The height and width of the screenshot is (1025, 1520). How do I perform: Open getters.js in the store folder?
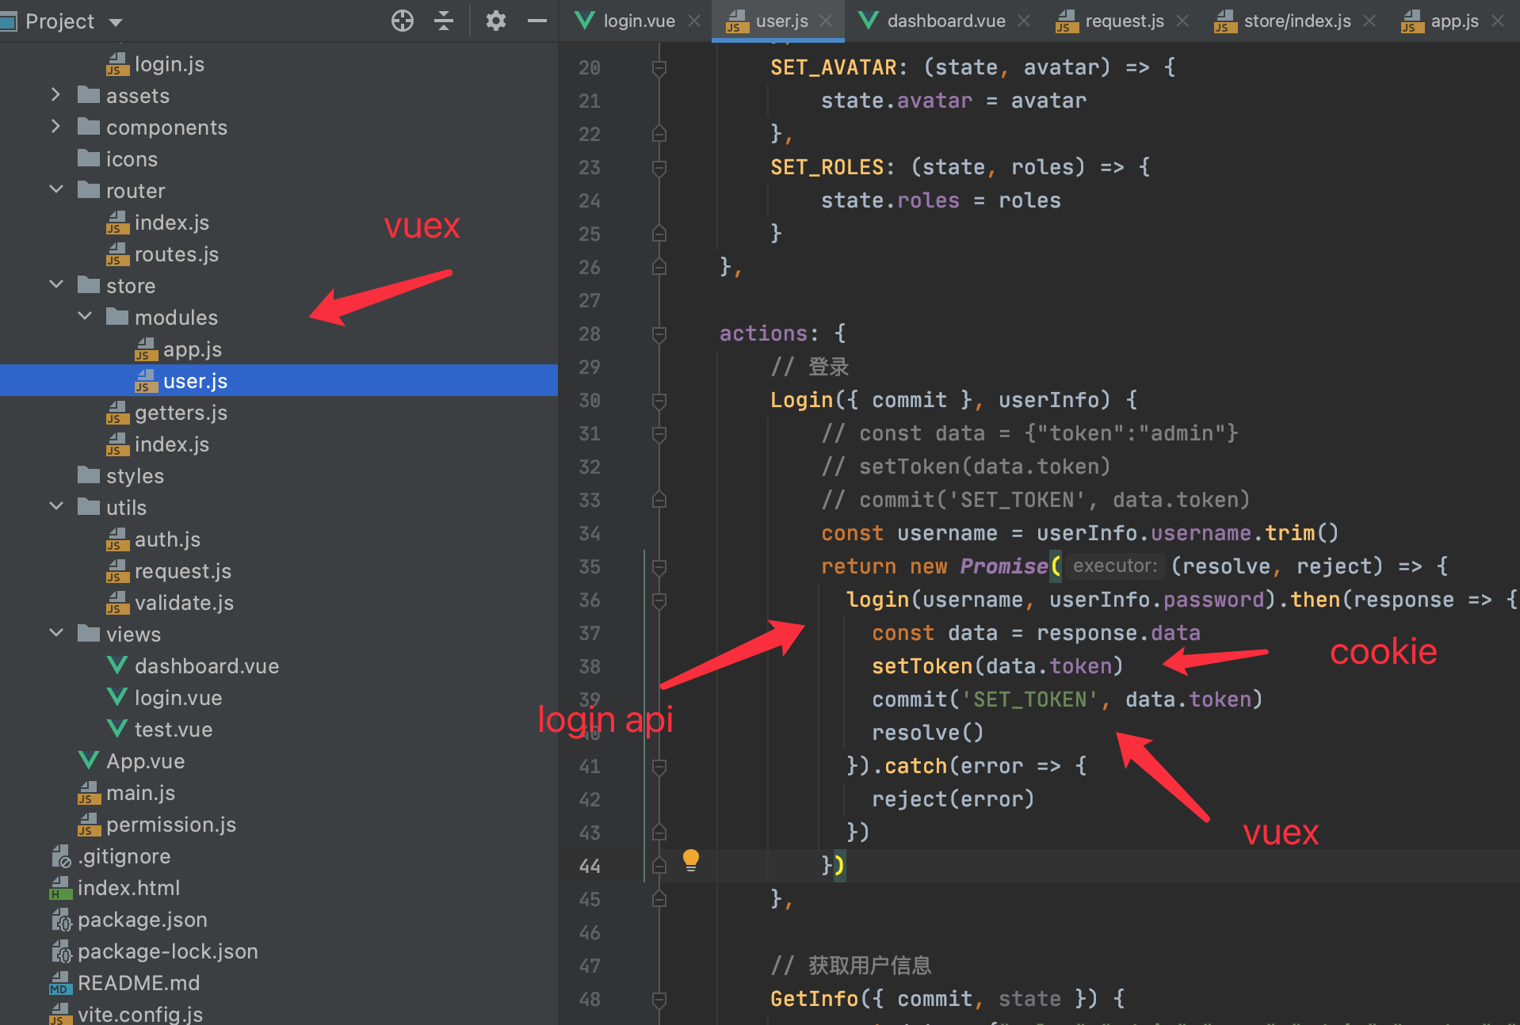coord(167,413)
